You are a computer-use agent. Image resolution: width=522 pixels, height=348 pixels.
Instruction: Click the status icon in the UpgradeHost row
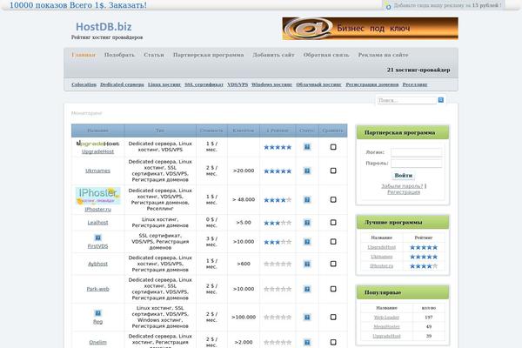[x=307, y=147]
